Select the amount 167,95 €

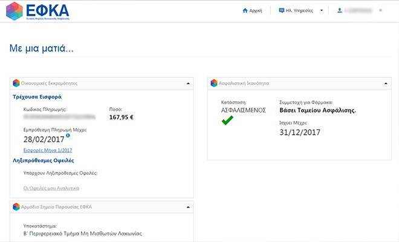[122, 117]
